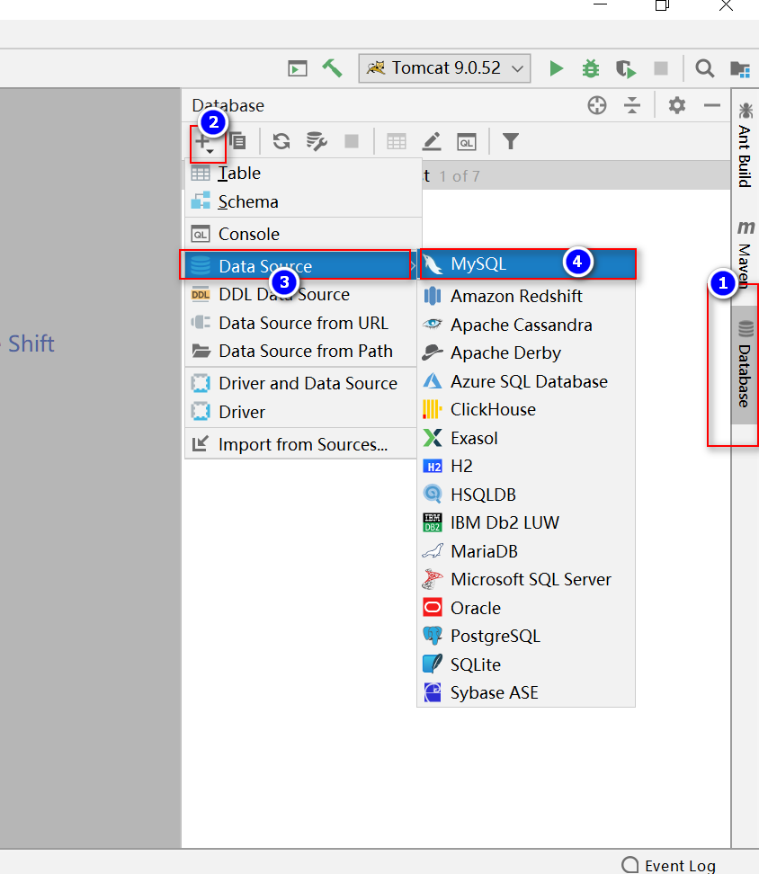The height and width of the screenshot is (874, 759).
Task: Choose SQLite from the list
Action: [x=526, y=664]
